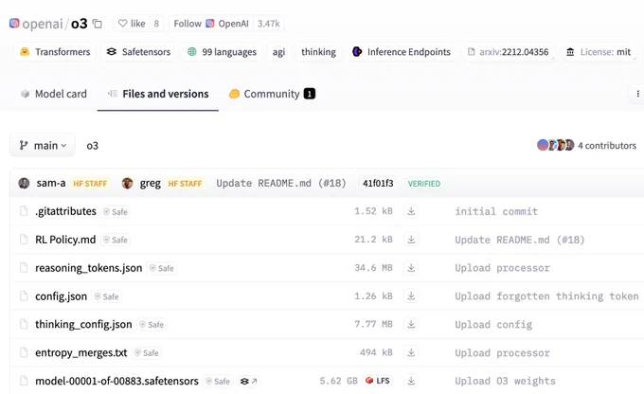Switch to the Community tab
This screenshot has width=644, height=394.
tap(272, 94)
